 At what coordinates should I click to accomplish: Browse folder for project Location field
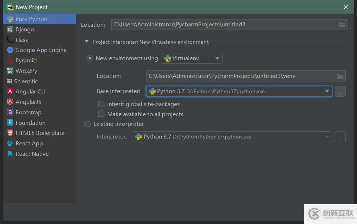coord(342,25)
